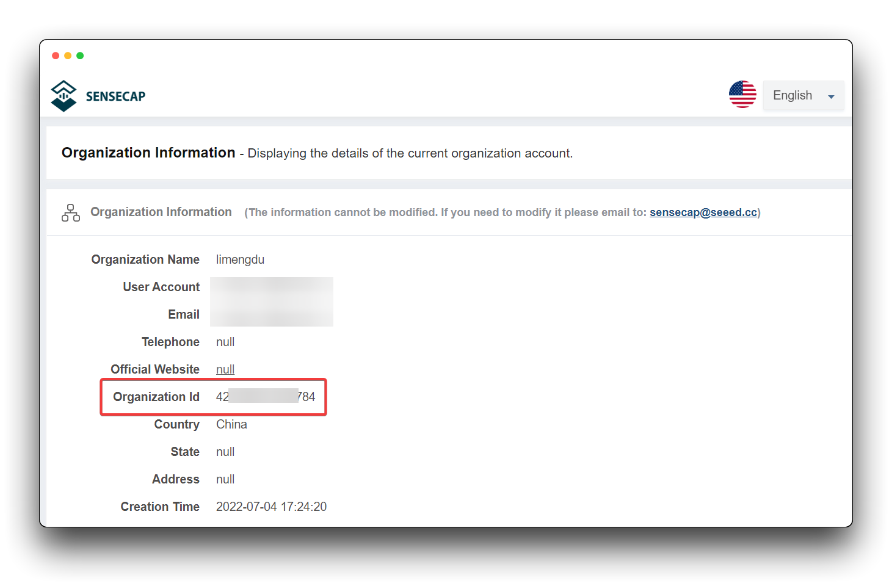Open the sensecap@seeed.cc email link
Screen dimensions: 892x586
pos(703,212)
